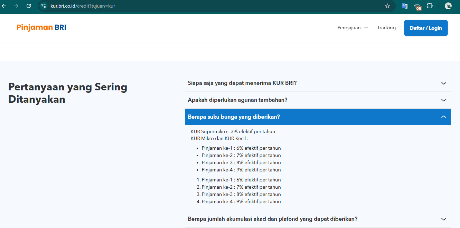Click the browser forward arrow
Screen dimensions: 460x228
pyautogui.click(x=16, y=6)
